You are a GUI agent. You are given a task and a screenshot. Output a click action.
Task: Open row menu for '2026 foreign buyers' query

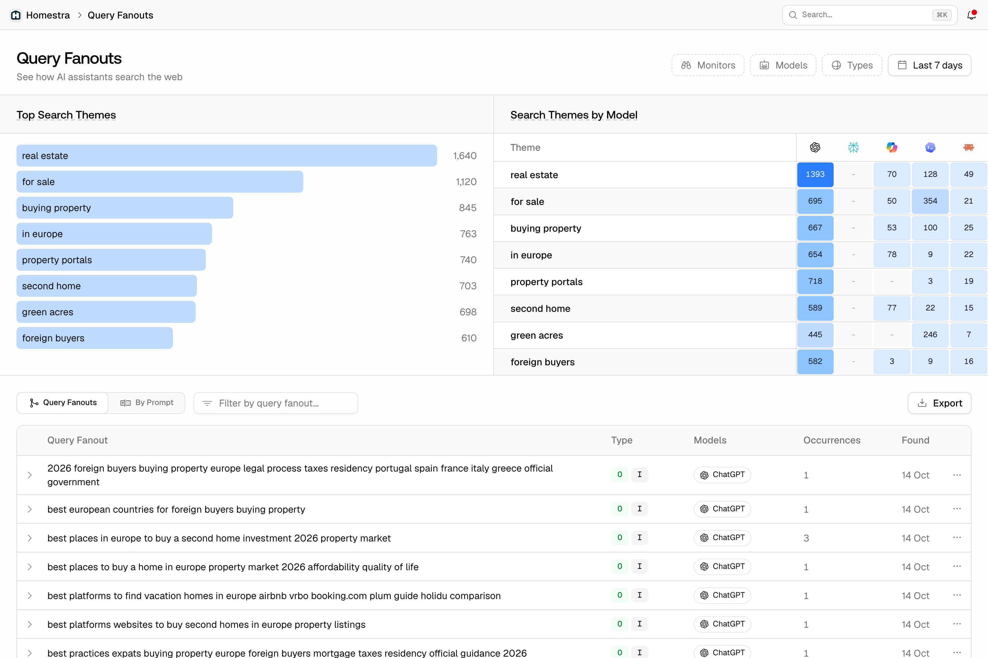pyautogui.click(x=957, y=475)
